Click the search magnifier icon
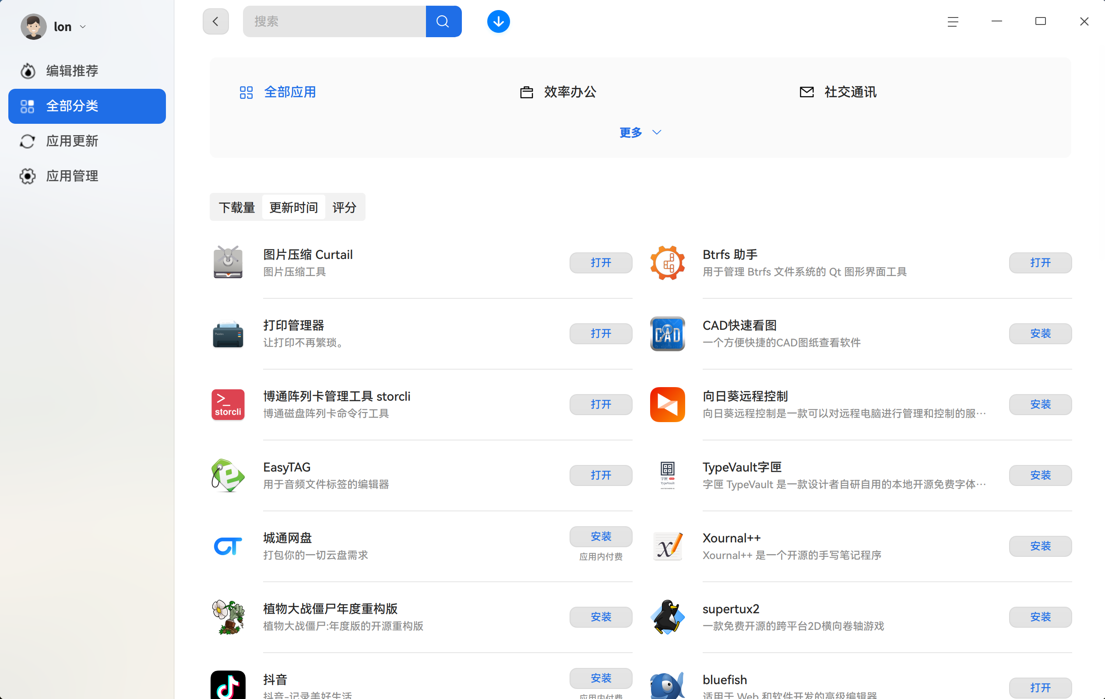The width and height of the screenshot is (1105, 699). [443, 21]
